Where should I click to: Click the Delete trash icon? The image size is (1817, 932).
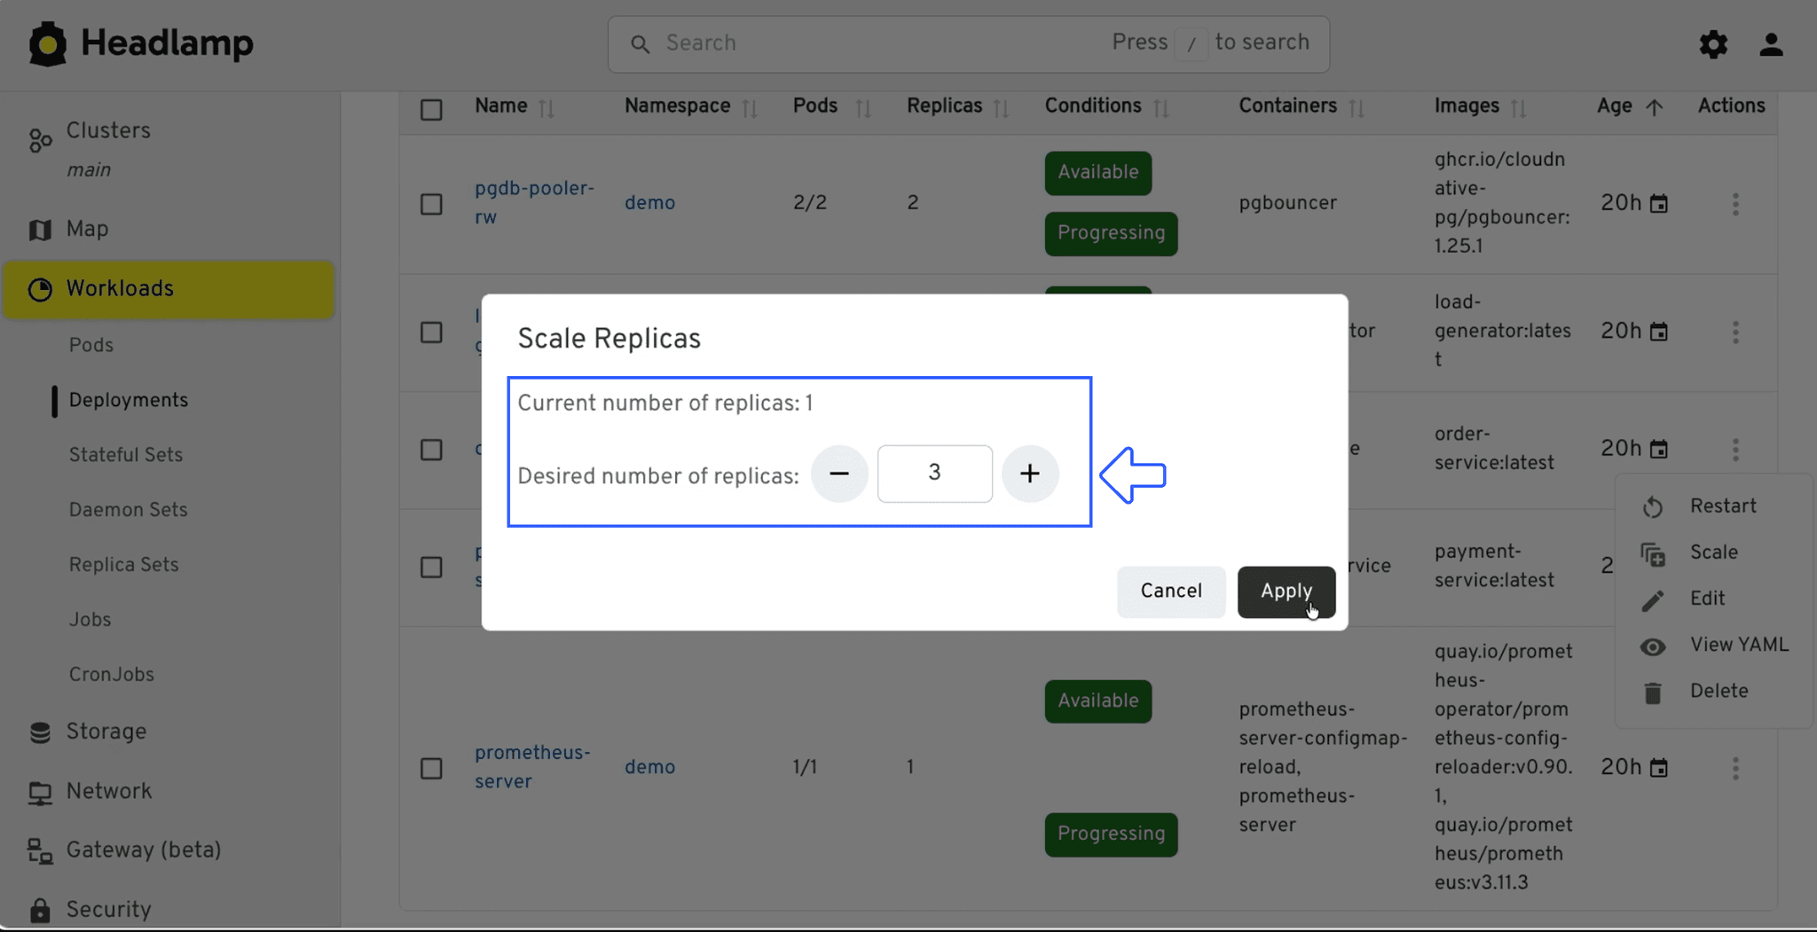pyautogui.click(x=1652, y=693)
